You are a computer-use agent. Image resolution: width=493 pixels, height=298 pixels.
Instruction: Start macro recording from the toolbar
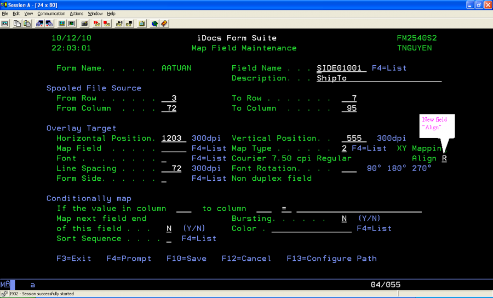97,24
